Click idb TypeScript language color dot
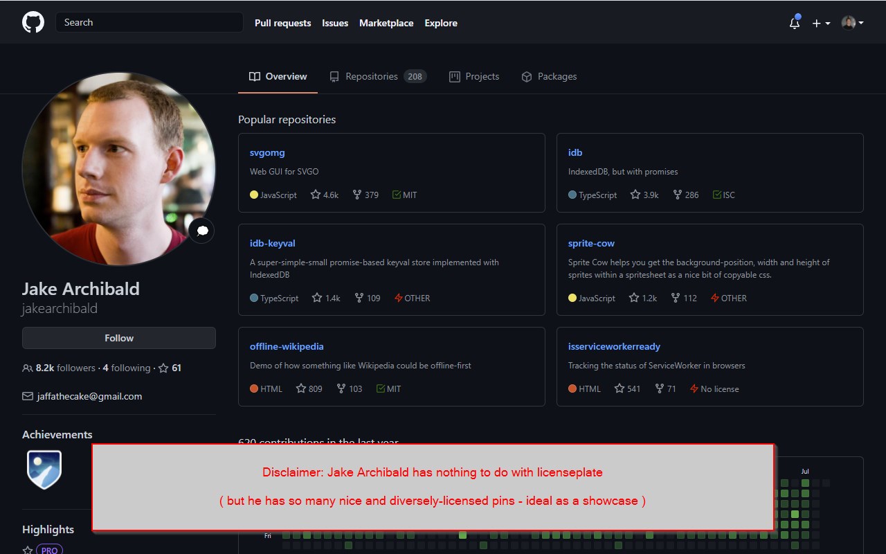The width and height of the screenshot is (886, 554). pyautogui.click(x=572, y=195)
